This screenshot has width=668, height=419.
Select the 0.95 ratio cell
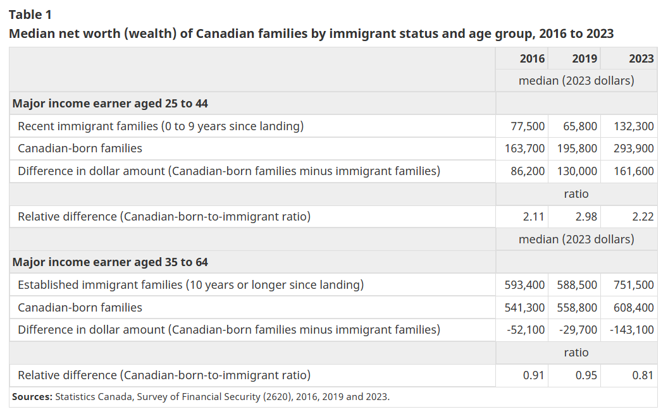click(x=586, y=375)
